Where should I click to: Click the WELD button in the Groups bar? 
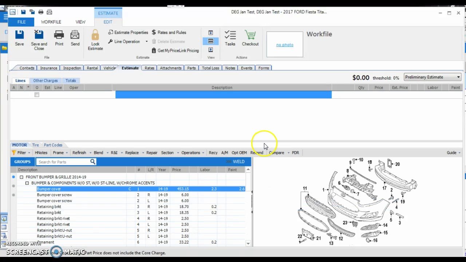coord(239,162)
